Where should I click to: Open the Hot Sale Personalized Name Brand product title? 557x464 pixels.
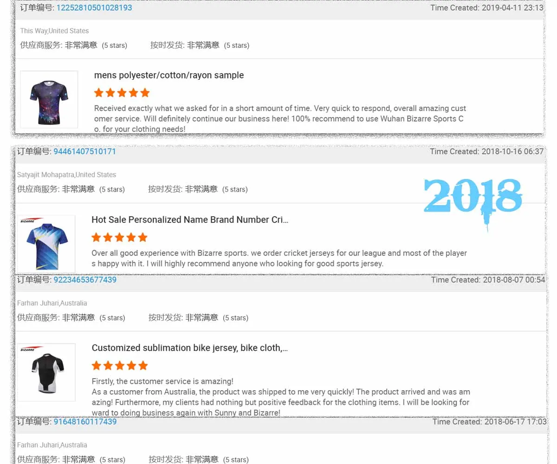pyautogui.click(x=190, y=220)
